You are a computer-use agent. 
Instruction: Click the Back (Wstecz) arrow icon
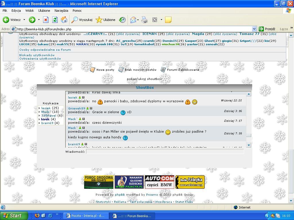(x=6, y=20)
